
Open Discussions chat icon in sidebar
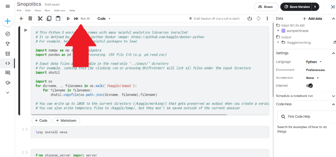point(8,73)
